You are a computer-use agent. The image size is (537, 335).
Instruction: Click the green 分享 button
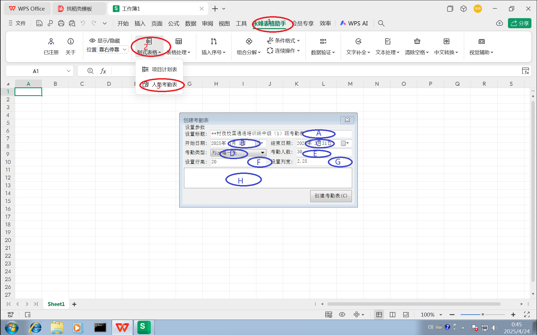point(519,23)
